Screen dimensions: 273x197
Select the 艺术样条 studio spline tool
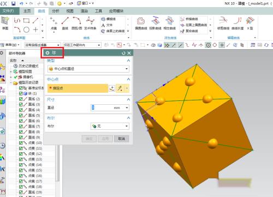tap(90, 23)
